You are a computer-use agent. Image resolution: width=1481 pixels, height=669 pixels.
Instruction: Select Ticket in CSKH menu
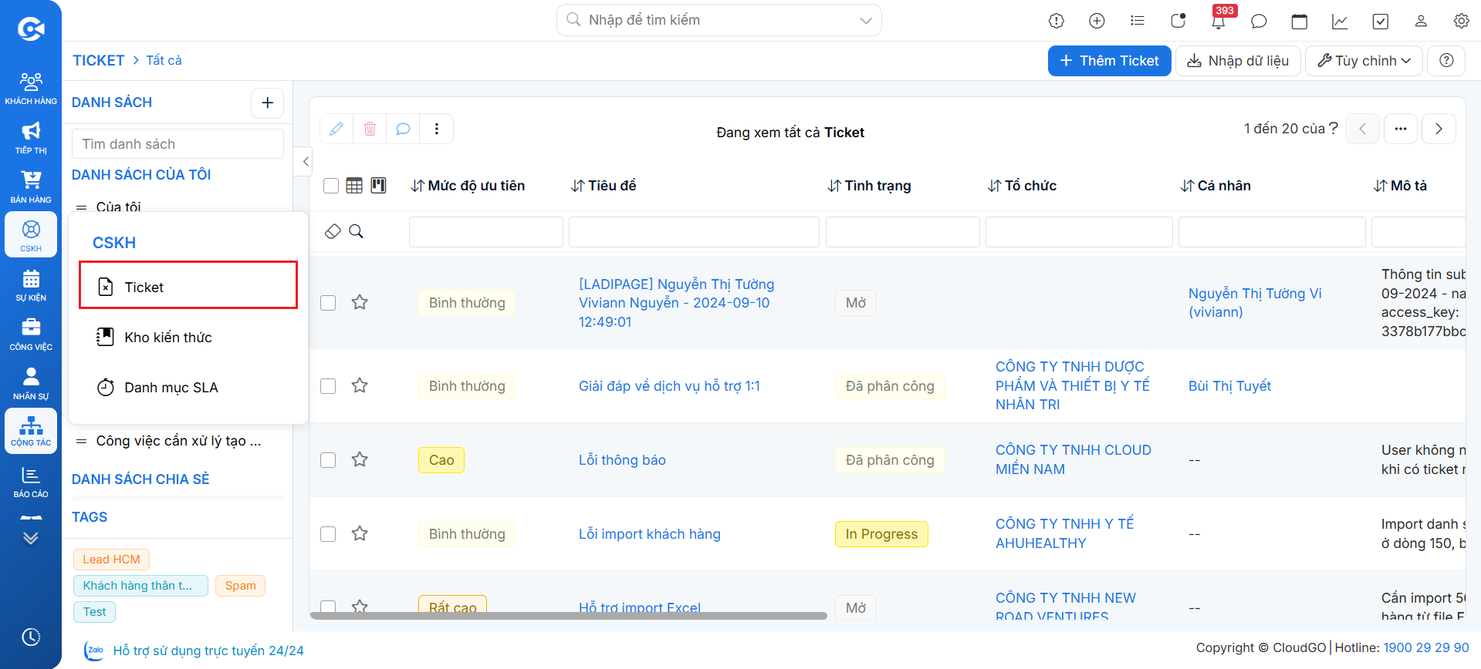pos(188,287)
